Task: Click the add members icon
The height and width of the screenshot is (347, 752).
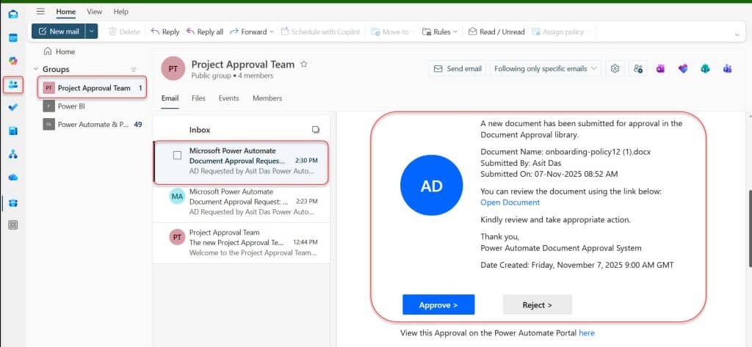Action: [638, 68]
